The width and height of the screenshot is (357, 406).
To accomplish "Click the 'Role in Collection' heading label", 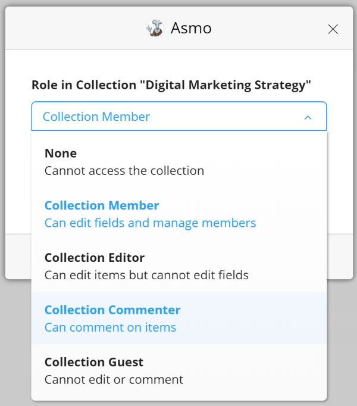I will pyautogui.click(x=171, y=85).
